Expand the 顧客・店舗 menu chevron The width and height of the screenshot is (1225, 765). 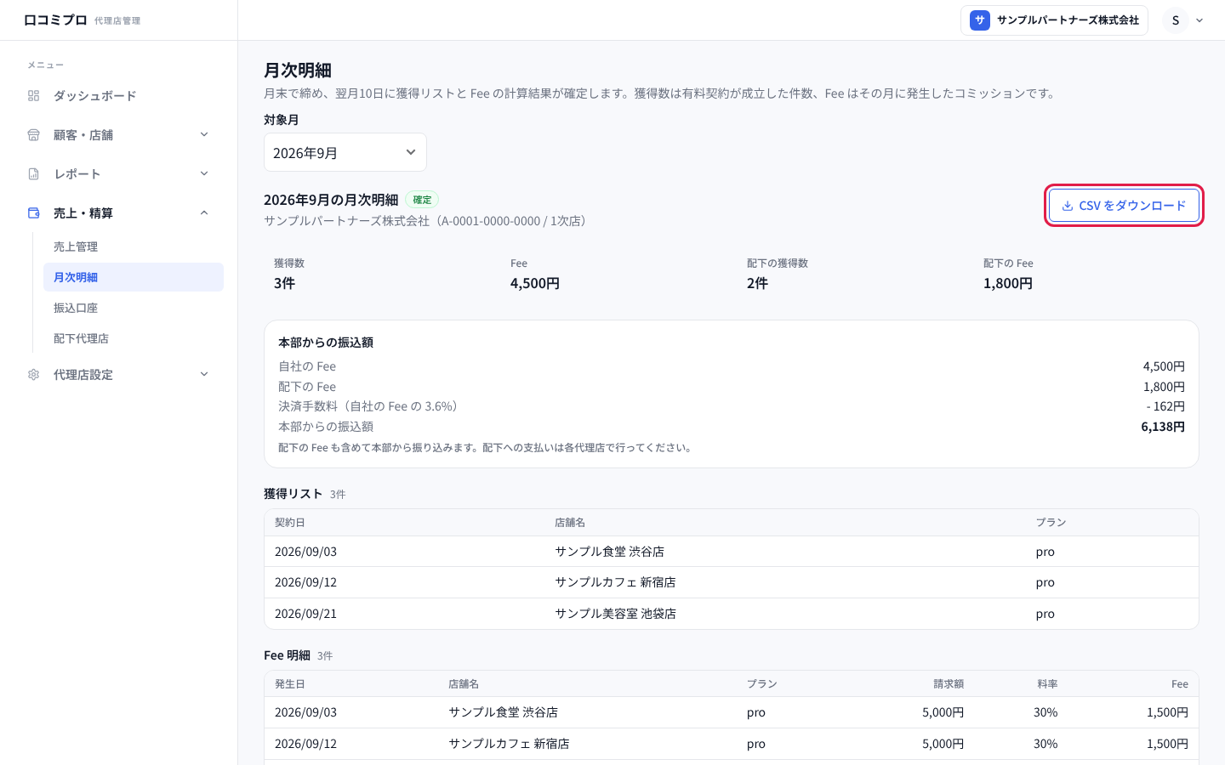tap(204, 135)
